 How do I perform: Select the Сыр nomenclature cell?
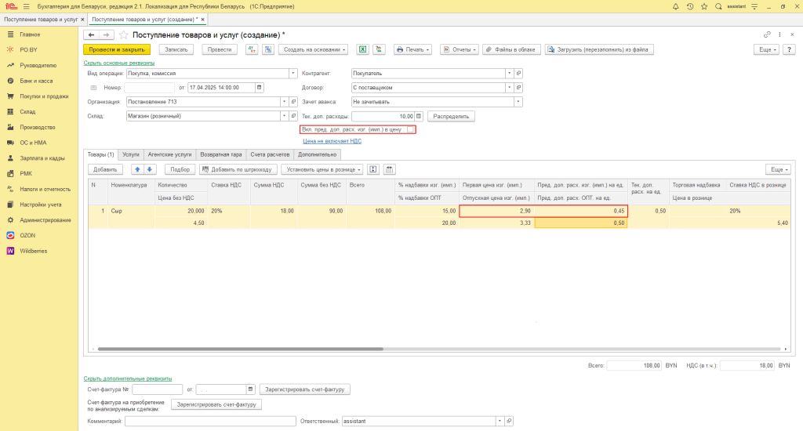[131, 211]
